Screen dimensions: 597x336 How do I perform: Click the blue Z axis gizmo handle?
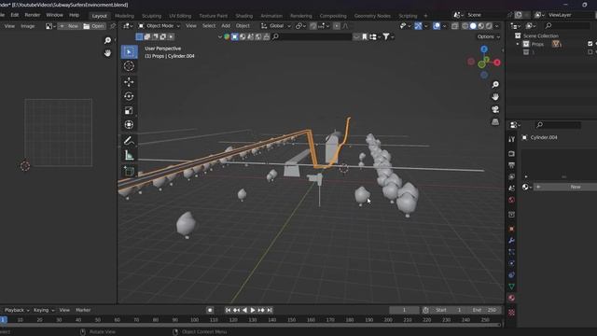pos(484,49)
